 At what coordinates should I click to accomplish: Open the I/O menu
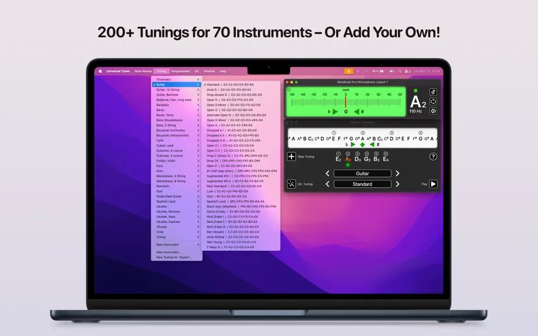pos(197,71)
